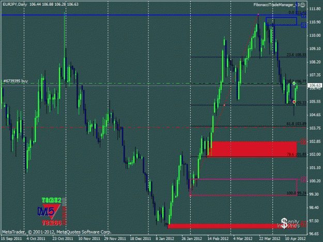Click the 10 Apr 2012 date label

295,238
